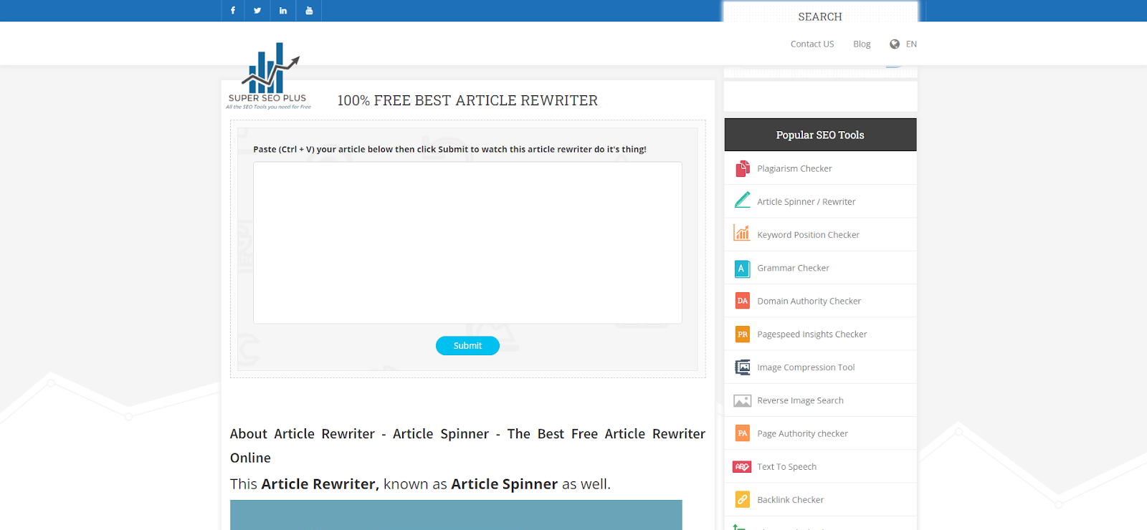Screen dimensions: 1147x530
Task: Click the globe language icon
Action: coord(895,44)
